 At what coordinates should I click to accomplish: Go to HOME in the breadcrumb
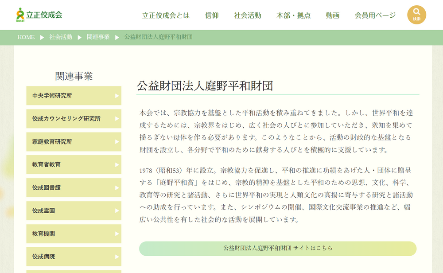point(26,37)
